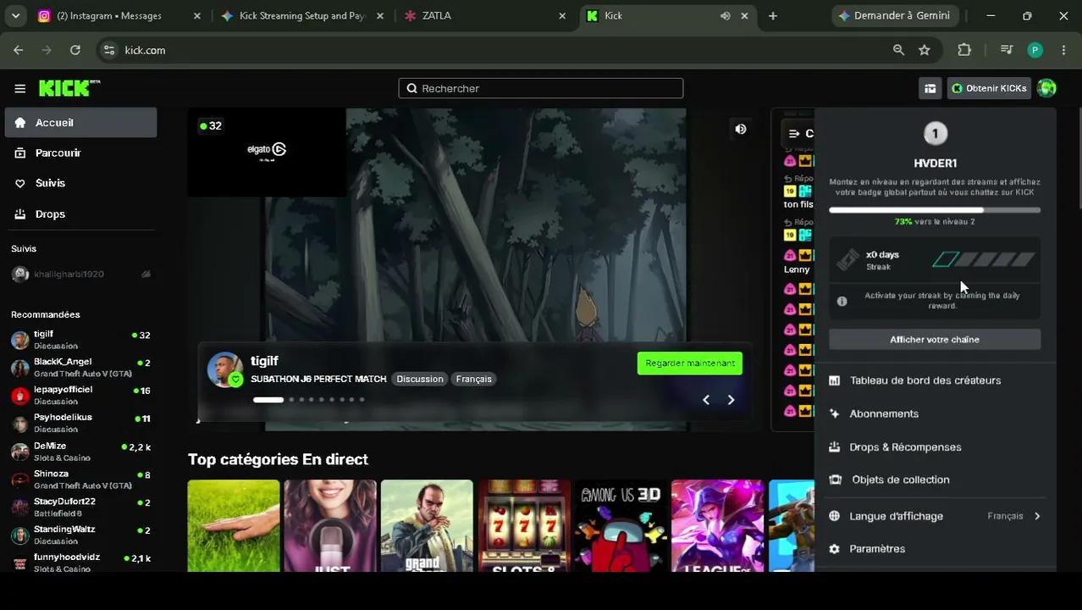The width and height of the screenshot is (1082, 610).
Task: Click the level progress bar
Action: pyautogui.click(x=935, y=210)
